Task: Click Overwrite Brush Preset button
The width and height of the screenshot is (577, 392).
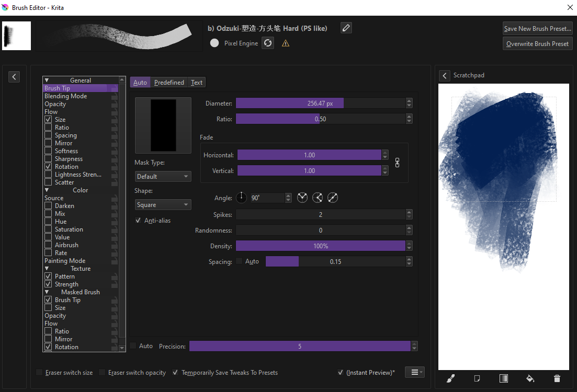Action: [x=537, y=44]
